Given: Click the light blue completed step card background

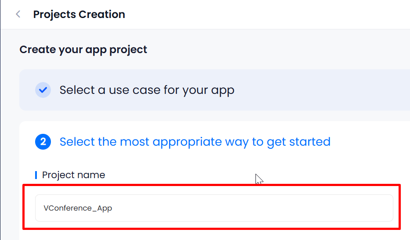Looking at the screenshot, I should click(322, 90).
